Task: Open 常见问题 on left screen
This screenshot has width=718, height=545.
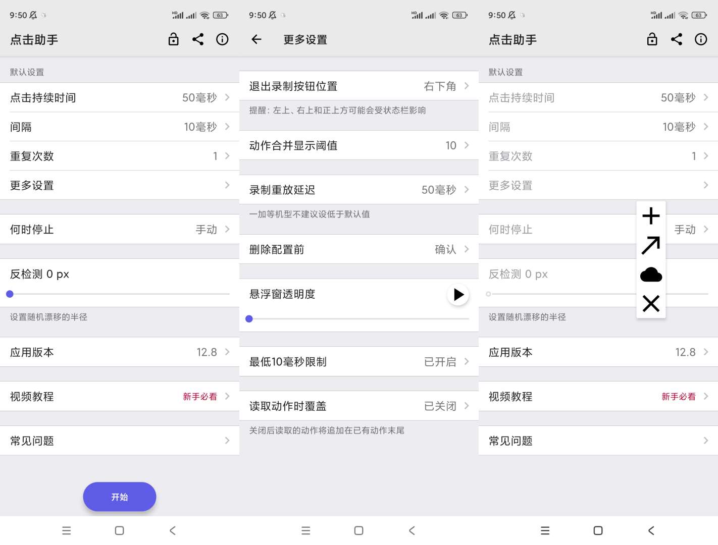Action: [120, 441]
